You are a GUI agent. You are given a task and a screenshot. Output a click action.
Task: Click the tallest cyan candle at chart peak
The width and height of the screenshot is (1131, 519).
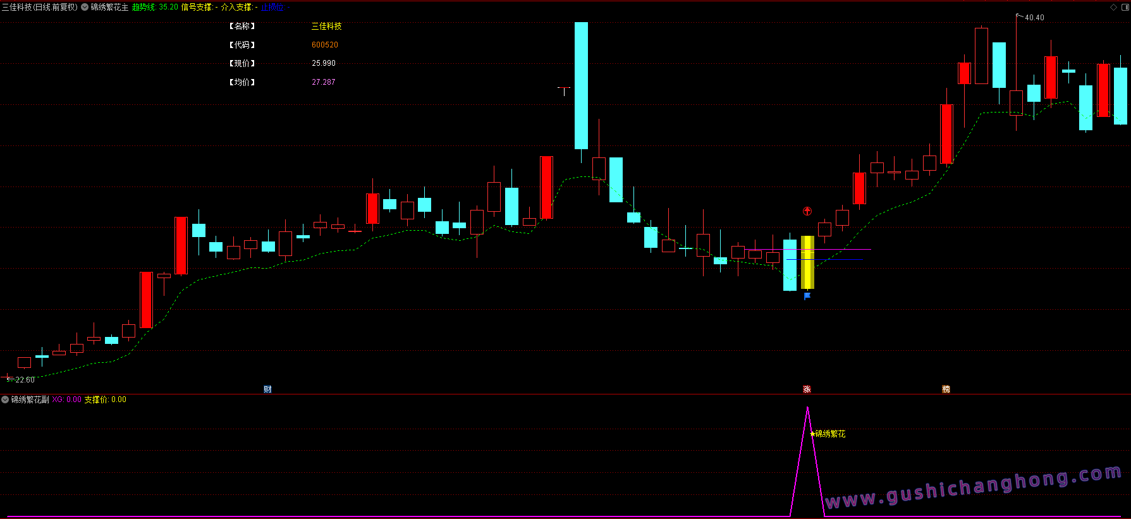pos(581,86)
